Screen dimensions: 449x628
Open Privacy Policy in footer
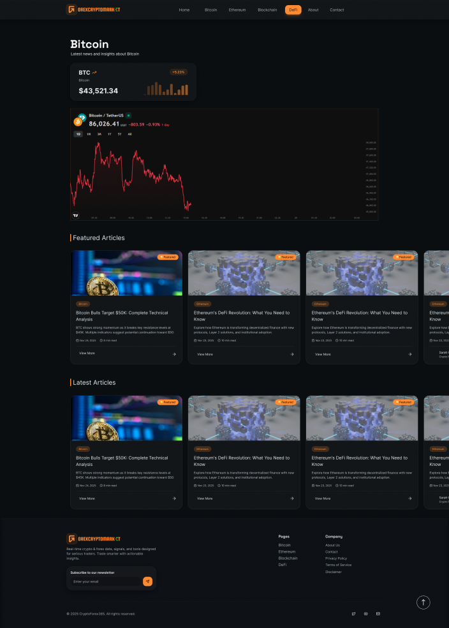pos(336,558)
